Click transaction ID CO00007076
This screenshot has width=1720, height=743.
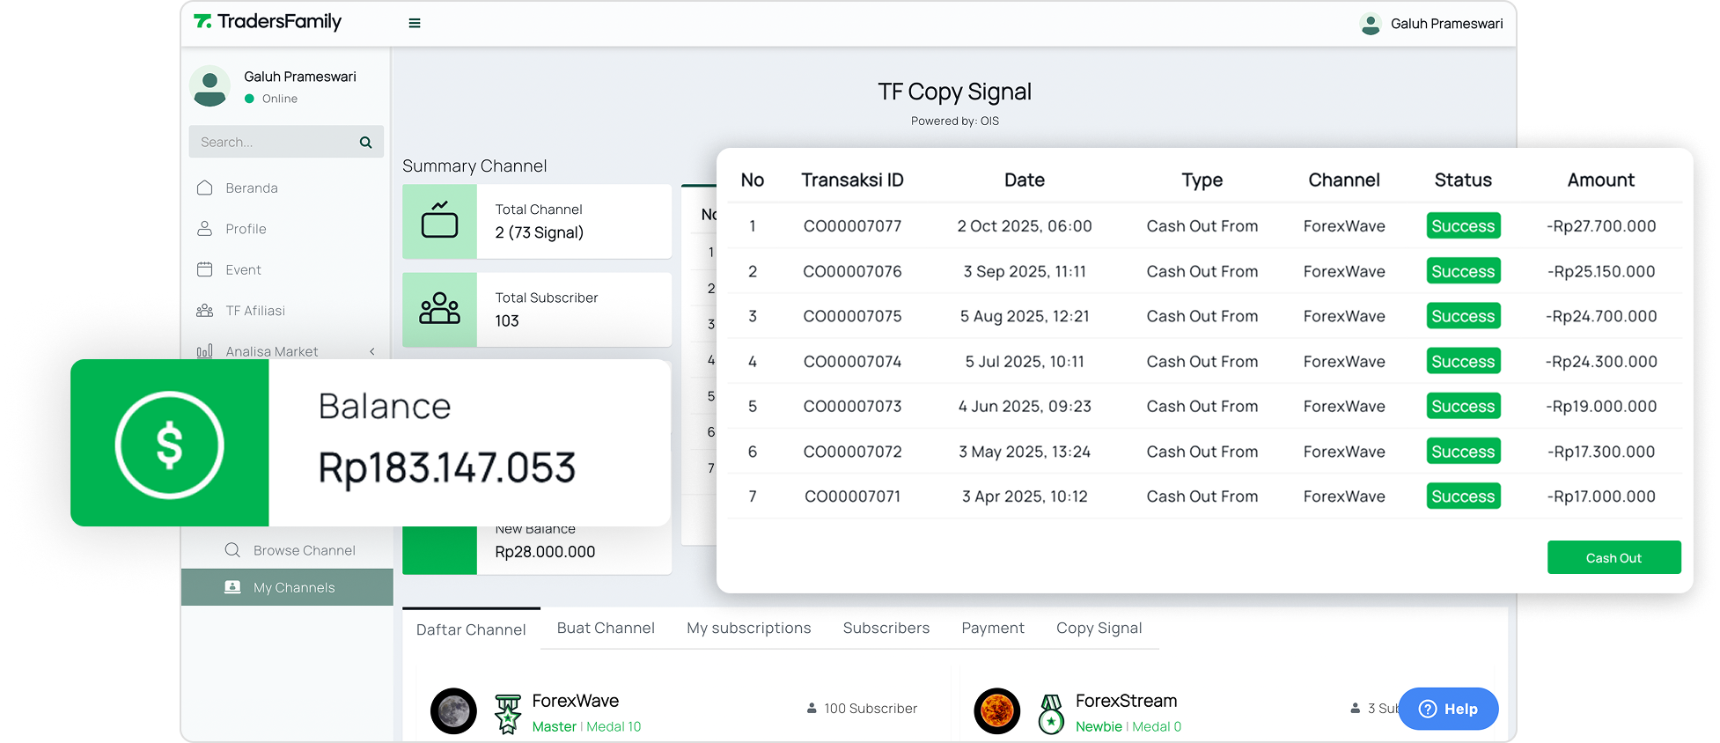click(x=853, y=271)
